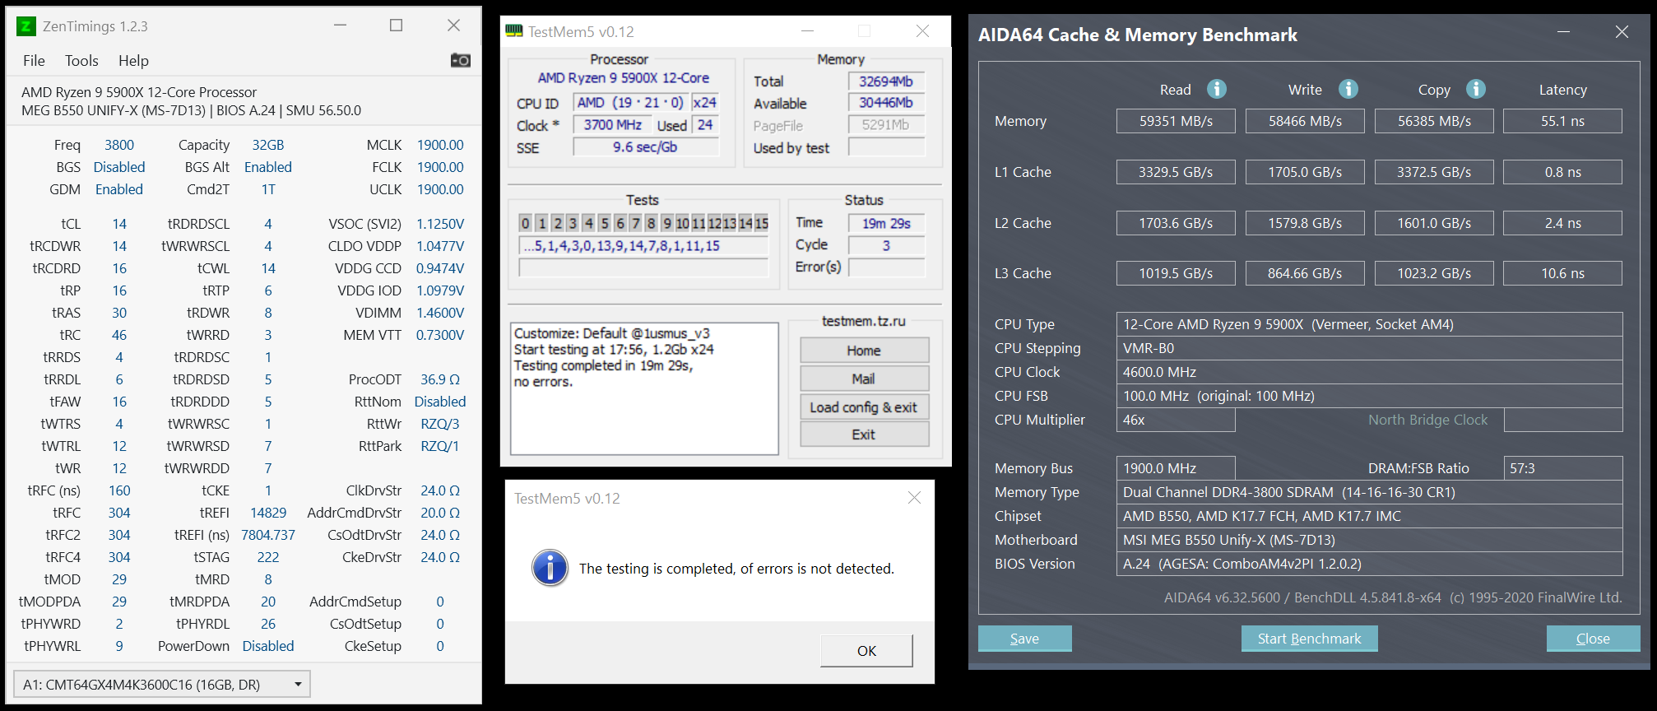Click Save in AIDA64 benchmark window
1657x711 pixels.
click(x=1024, y=639)
